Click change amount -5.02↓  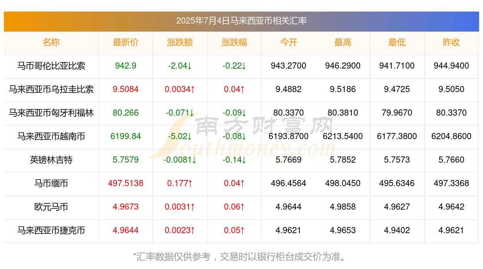[x=180, y=136]
